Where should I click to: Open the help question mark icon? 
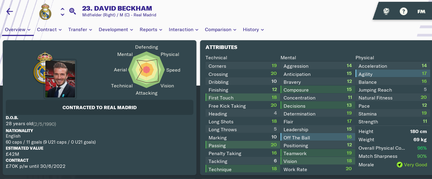403,11
